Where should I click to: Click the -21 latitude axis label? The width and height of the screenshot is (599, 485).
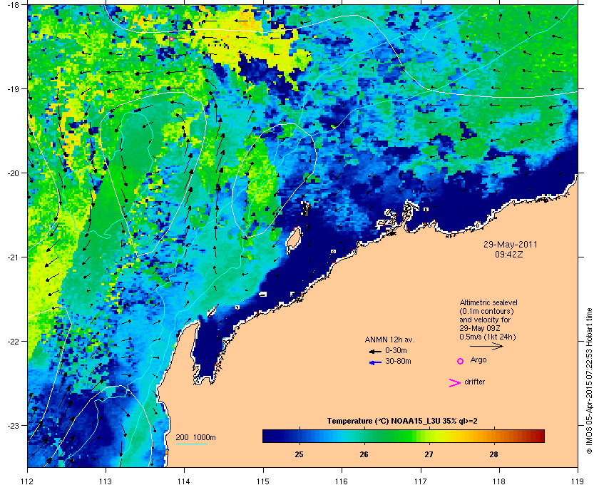click(x=14, y=257)
